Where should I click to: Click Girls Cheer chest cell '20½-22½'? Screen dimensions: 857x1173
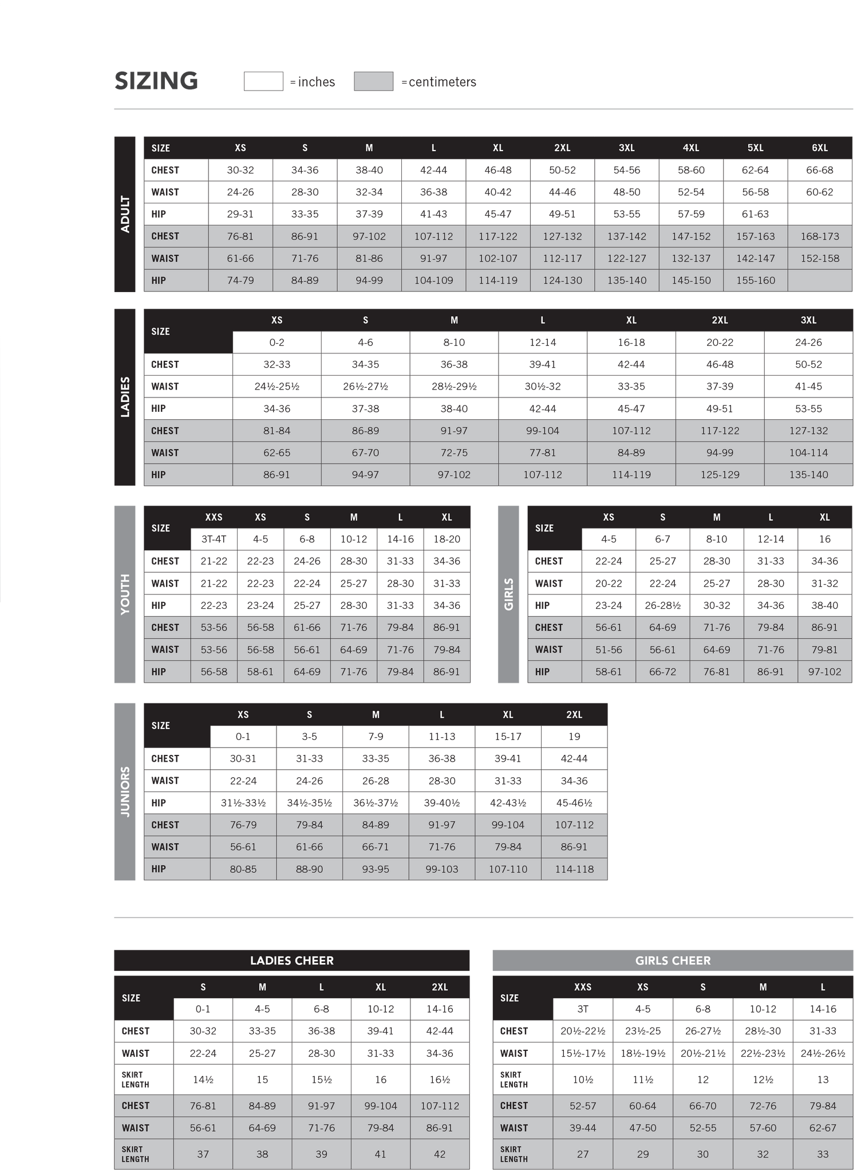(583, 1031)
